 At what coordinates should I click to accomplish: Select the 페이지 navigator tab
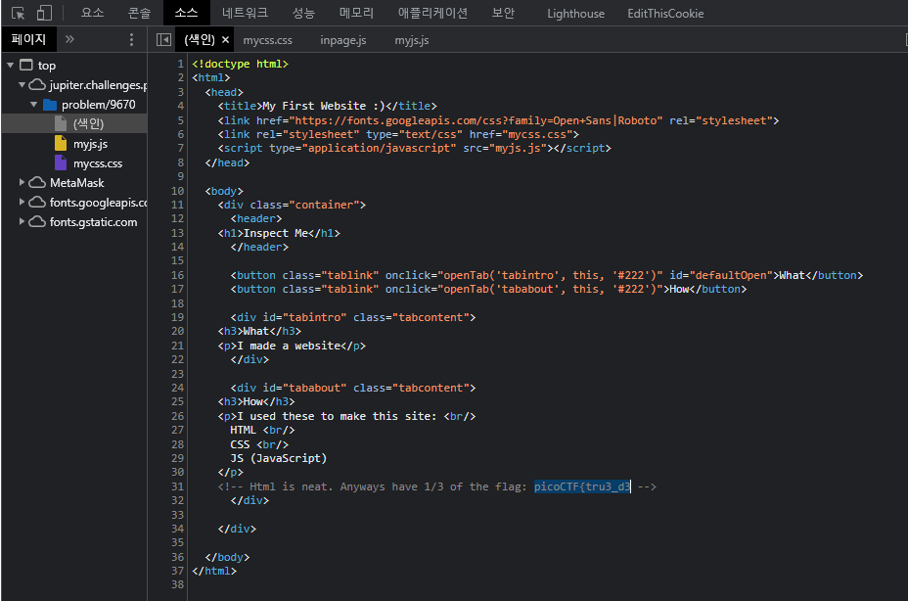[x=28, y=39]
